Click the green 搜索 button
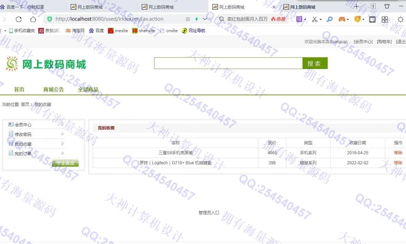This screenshot has height=244, width=406. 315,63
